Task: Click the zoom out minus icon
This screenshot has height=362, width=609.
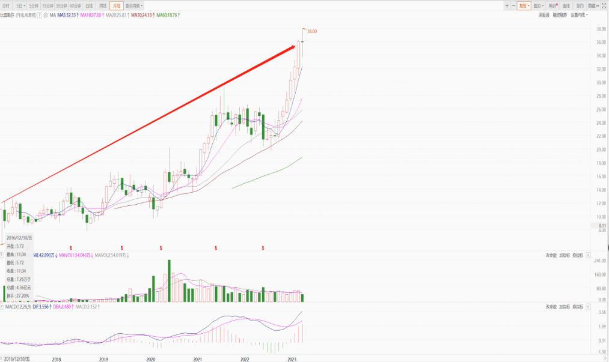Action: (x=513, y=5)
